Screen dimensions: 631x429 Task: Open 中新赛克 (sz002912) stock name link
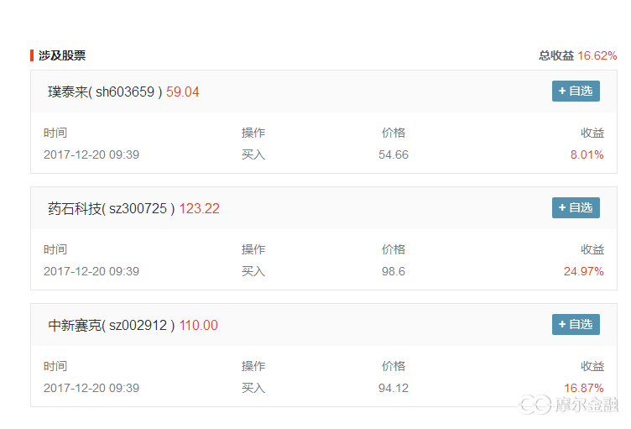(x=112, y=326)
